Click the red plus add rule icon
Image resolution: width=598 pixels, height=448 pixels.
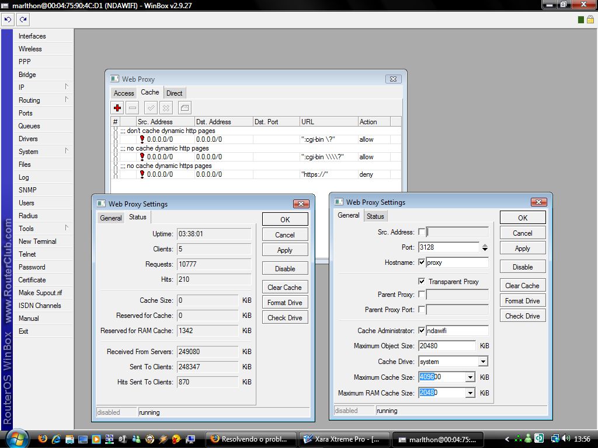pos(117,108)
